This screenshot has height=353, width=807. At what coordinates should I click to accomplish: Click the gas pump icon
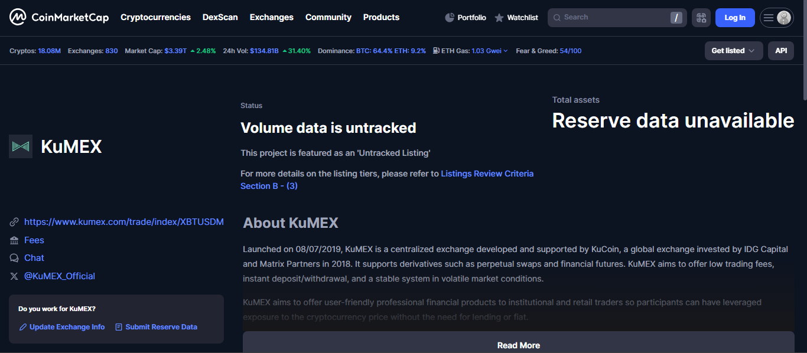[x=437, y=51]
